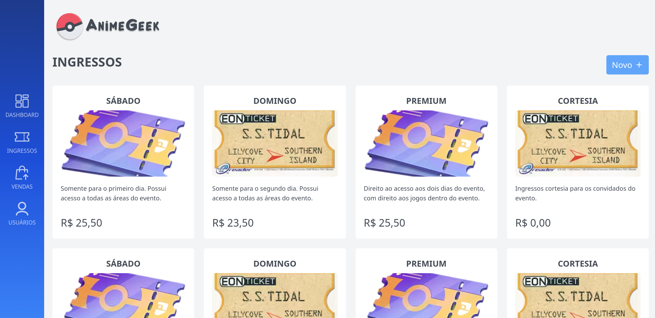Click the first SÁBADO ticket image
Image resolution: width=655 pixels, height=318 pixels.
point(123,143)
